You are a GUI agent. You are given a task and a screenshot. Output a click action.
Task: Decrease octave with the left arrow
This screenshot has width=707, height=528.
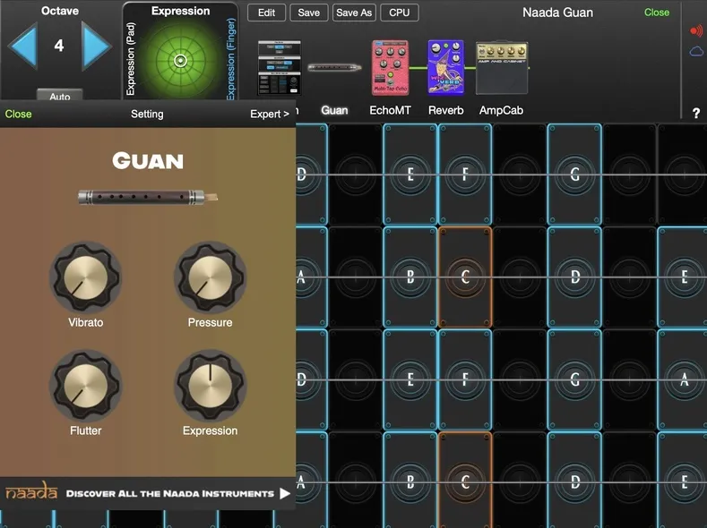(x=22, y=46)
